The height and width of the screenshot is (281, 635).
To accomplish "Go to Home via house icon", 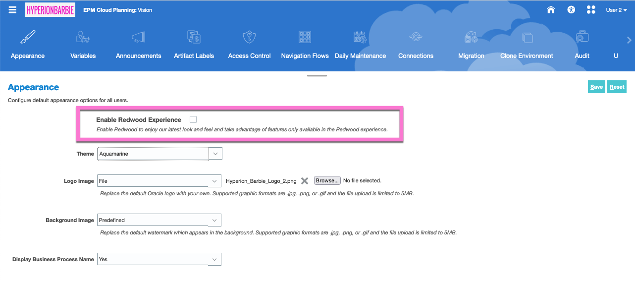I will pos(551,10).
